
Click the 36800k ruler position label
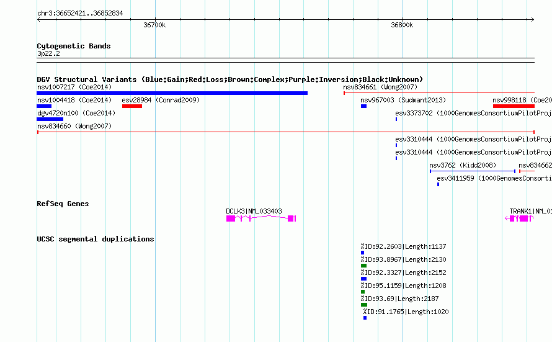tap(402, 25)
